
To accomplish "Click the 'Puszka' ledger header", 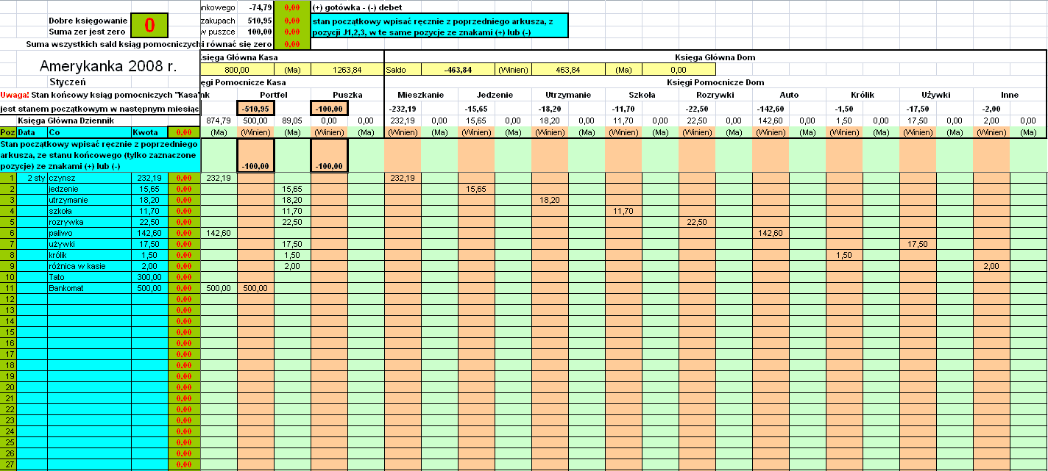I will point(347,95).
